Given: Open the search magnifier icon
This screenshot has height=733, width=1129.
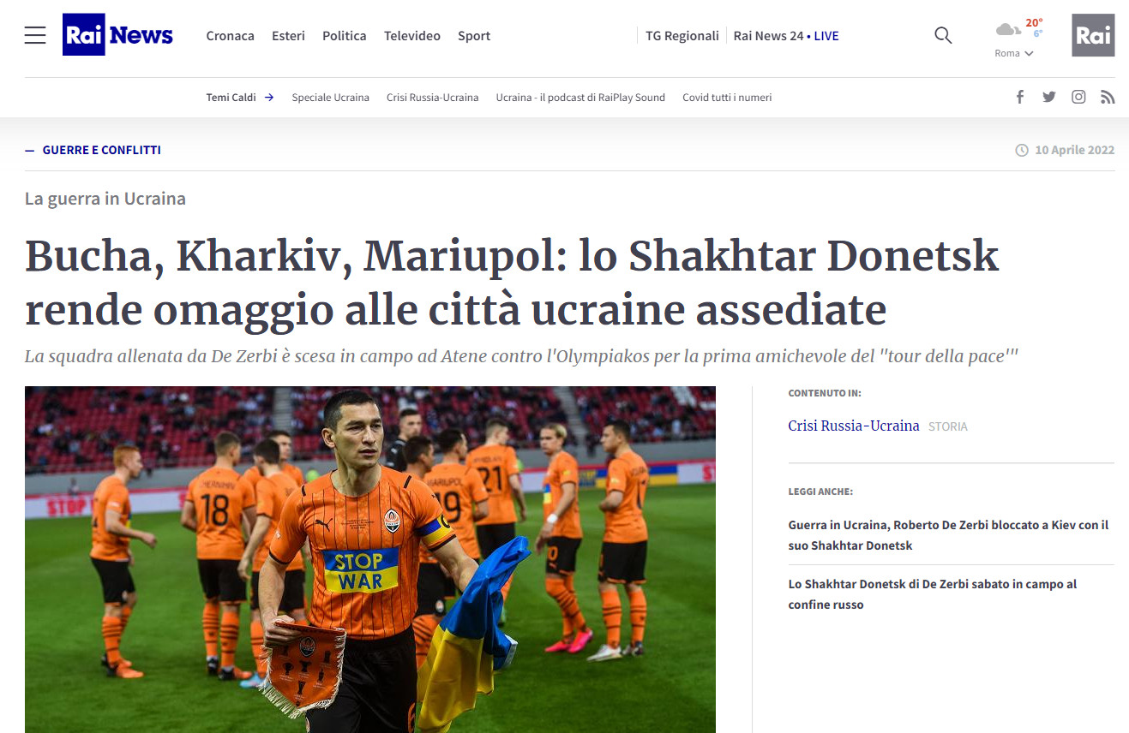Looking at the screenshot, I should (x=943, y=35).
